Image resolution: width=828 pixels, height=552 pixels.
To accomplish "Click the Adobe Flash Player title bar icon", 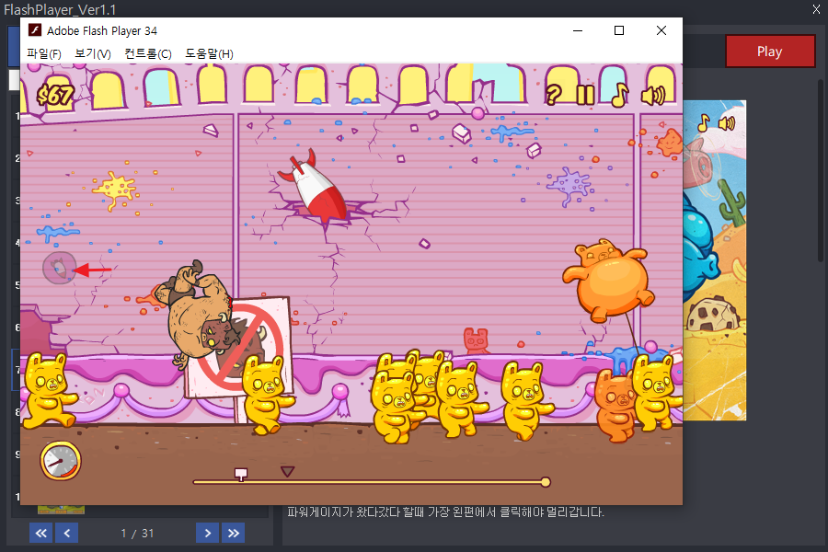I will pos(35,30).
